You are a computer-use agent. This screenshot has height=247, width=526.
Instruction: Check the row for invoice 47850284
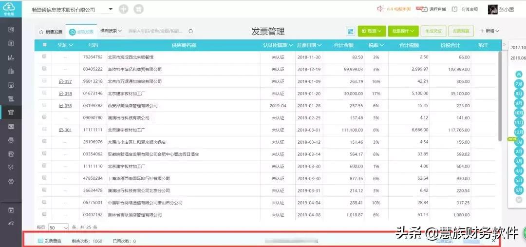[x=44, y=177]
